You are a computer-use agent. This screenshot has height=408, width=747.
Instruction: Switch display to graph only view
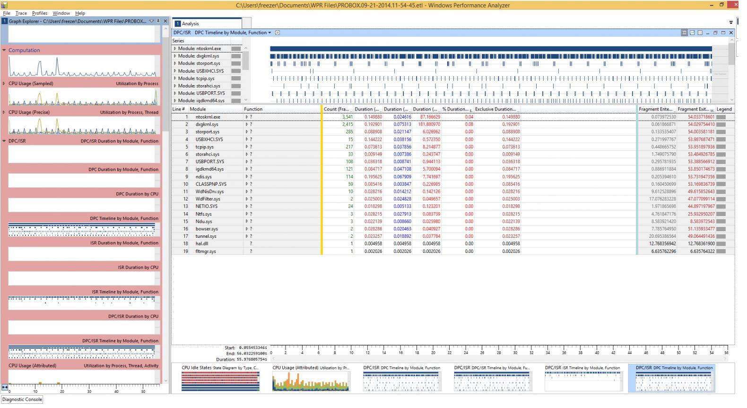click(x=692, y=33)
